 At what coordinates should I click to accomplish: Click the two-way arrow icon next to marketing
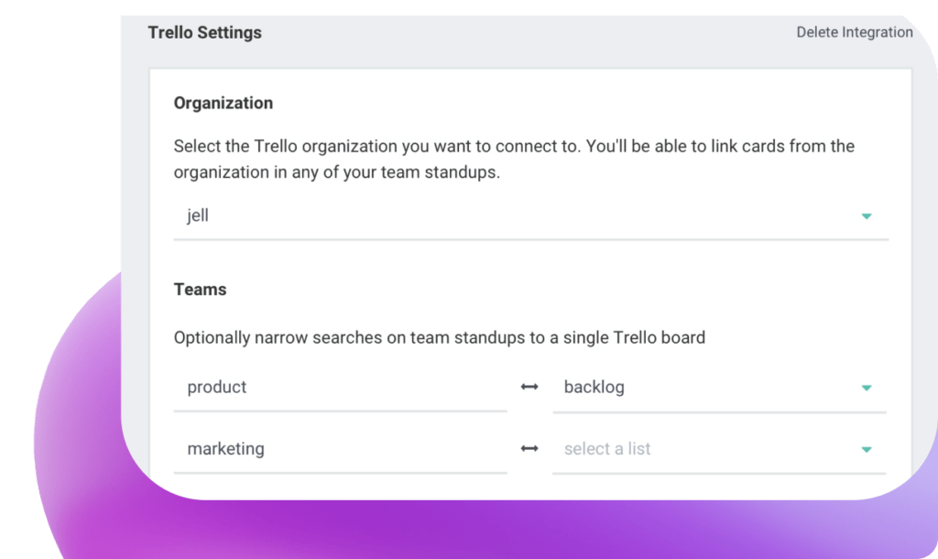(x=529, y=449)
